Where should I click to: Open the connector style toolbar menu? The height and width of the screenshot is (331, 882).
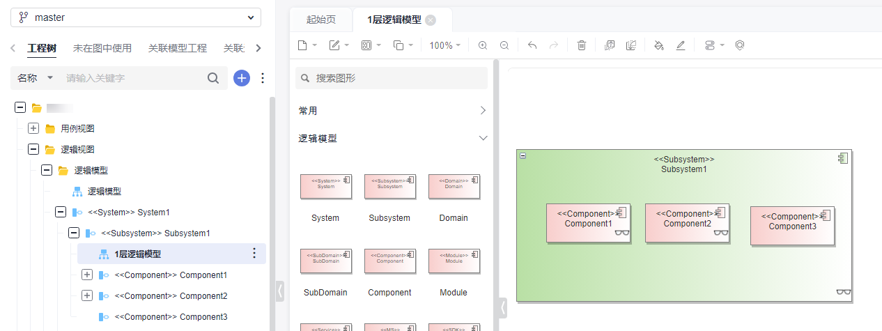point(714,45)
